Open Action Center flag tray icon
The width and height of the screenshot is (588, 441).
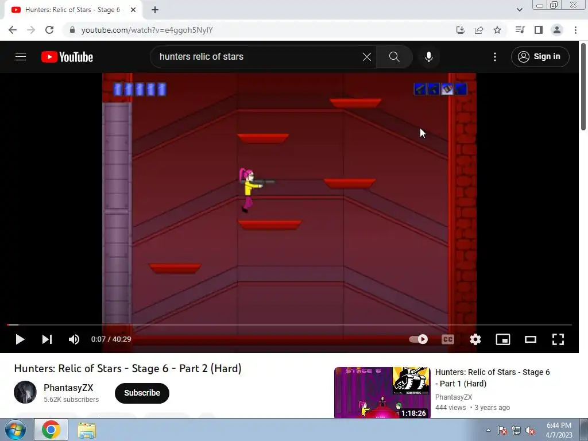[502, 431]
